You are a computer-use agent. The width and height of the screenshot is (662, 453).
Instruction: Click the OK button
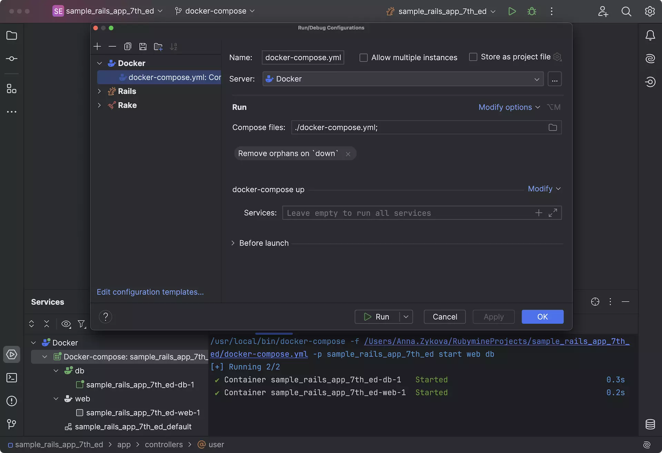542,317
